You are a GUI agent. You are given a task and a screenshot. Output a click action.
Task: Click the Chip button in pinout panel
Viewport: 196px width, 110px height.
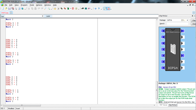pyautogui.click(x=193, y=20)
